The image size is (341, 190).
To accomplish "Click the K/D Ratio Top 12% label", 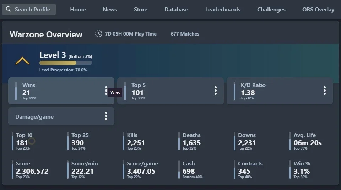I will (x=247, y=98).
